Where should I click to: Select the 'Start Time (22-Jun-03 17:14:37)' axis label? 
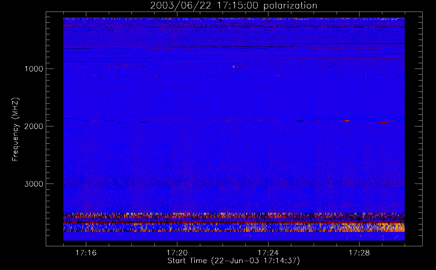point(234,261)
